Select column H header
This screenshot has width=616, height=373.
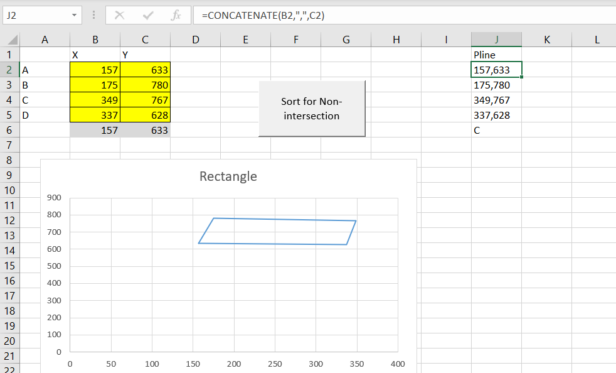point(396,40)
